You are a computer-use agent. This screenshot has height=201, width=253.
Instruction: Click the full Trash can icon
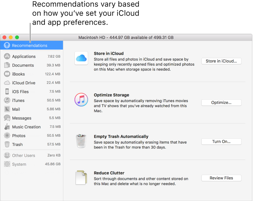tap(81, 141)
